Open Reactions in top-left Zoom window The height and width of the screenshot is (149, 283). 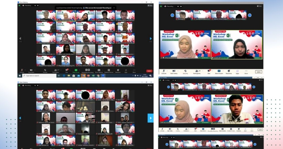click(x=118, y=71)
